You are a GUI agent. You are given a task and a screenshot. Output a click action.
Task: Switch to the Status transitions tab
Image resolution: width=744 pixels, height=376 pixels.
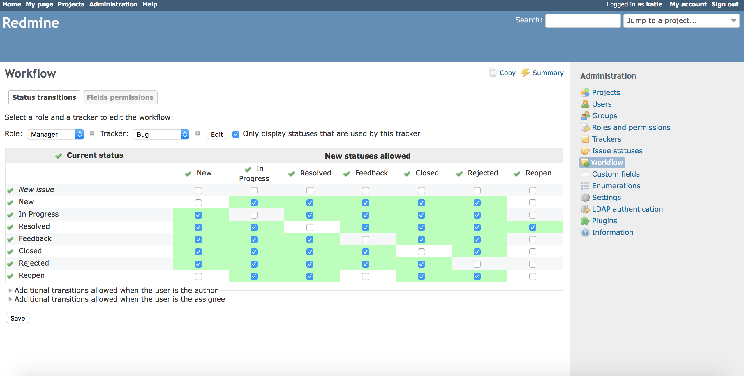click(x=44, y=97)
